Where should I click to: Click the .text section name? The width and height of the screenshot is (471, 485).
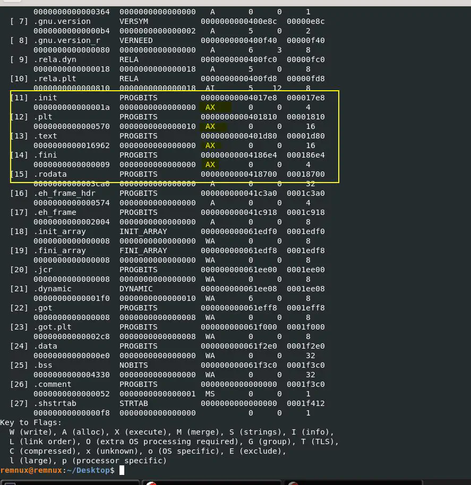[45, 136]
